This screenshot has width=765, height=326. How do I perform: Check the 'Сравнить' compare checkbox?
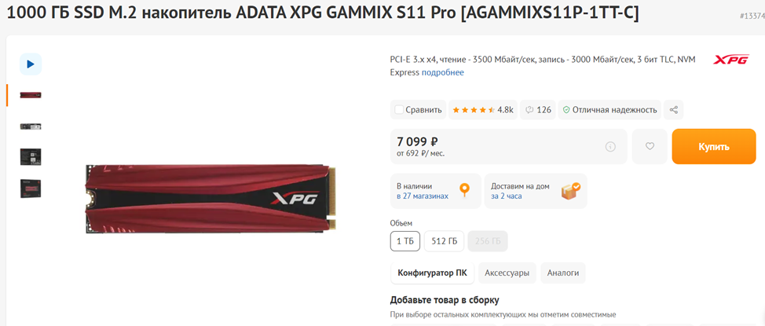point(399,110)
